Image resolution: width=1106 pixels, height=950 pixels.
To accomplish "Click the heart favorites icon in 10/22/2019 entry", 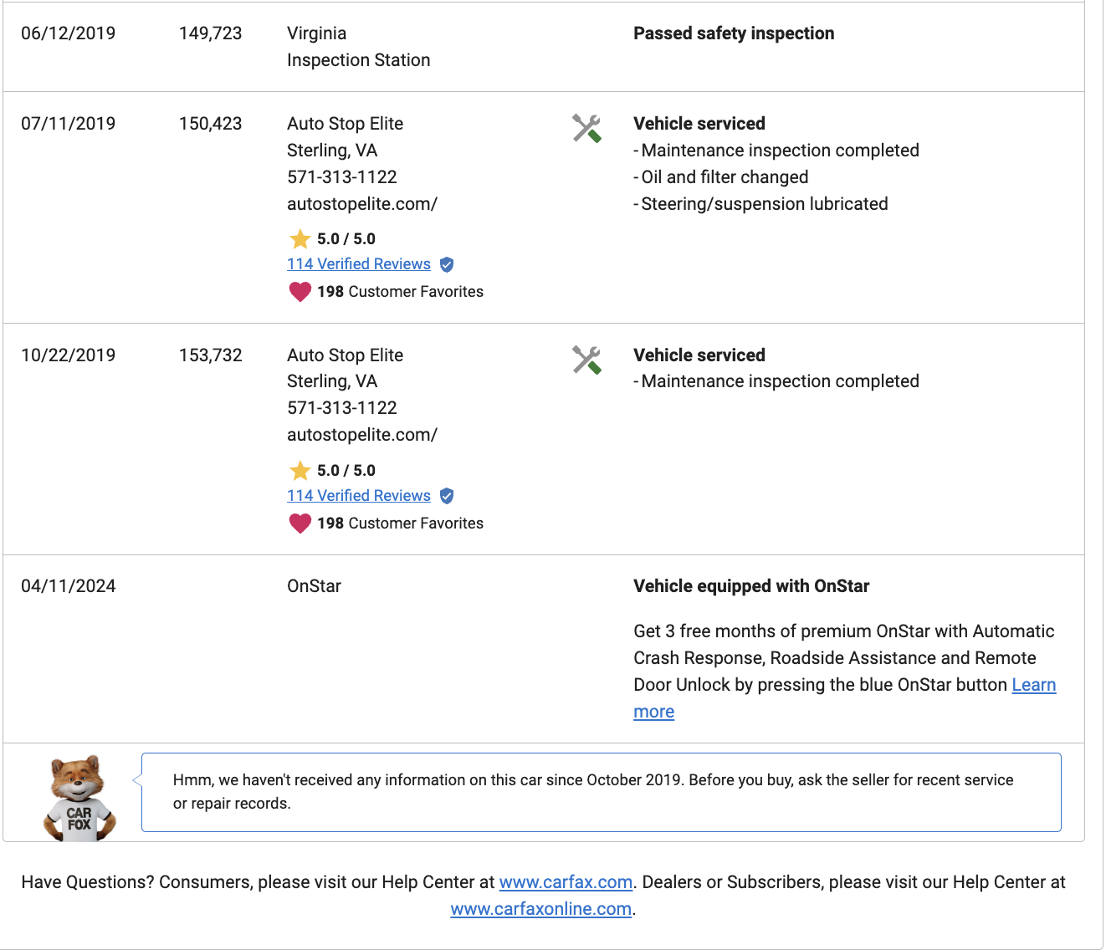I will click(x=300, y=524).
